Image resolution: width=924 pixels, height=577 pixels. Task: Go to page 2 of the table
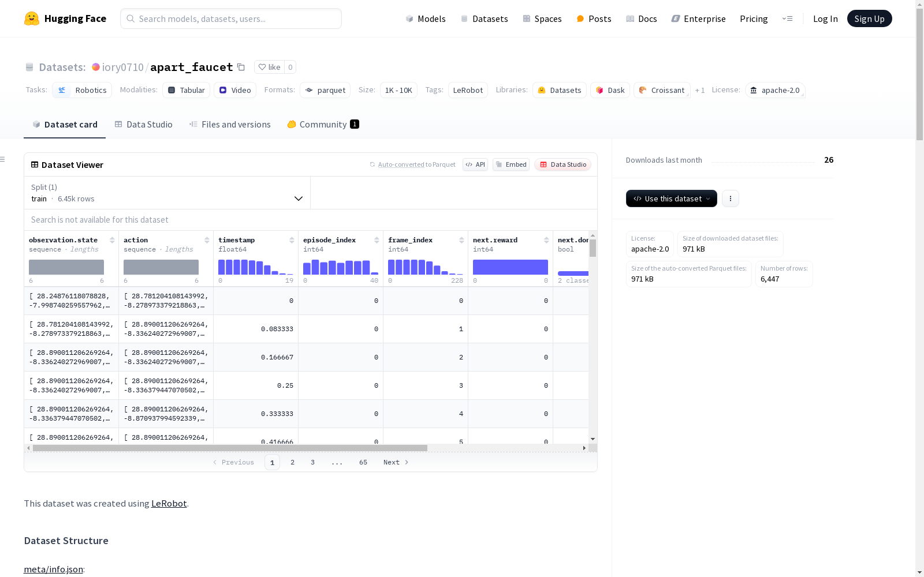click(293, 462)
